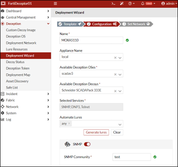Expand the Log menu chevron

48,119
